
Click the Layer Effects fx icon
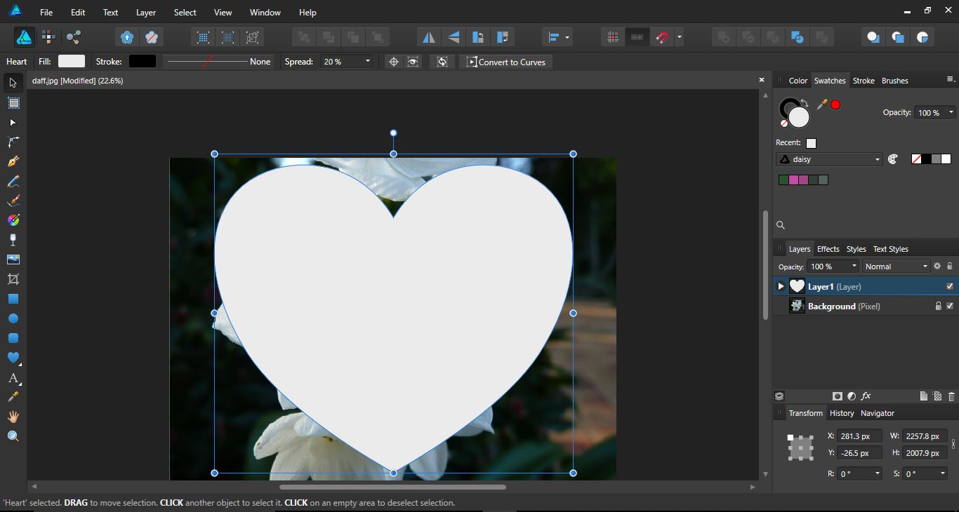coord(866,396)
